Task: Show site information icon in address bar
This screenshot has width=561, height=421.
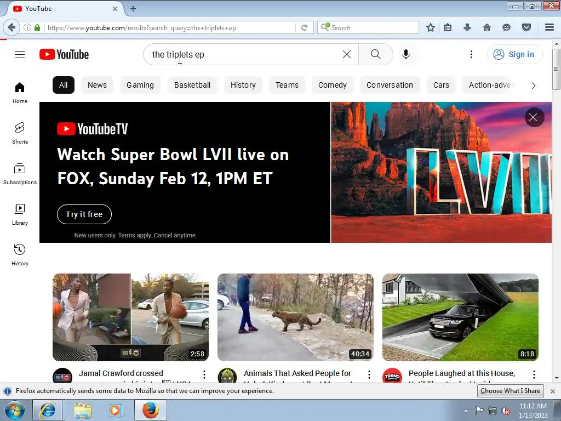Action: coord(27,27)
